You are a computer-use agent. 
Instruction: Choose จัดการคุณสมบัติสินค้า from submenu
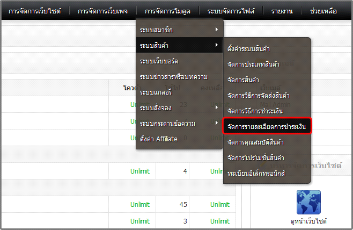coord(267,142)
